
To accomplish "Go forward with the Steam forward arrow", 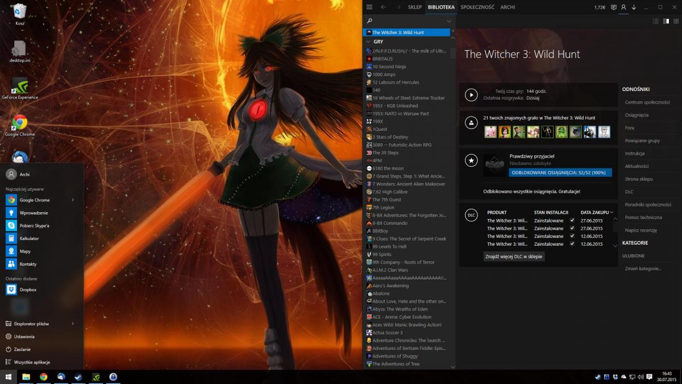I will coord(398,7).
